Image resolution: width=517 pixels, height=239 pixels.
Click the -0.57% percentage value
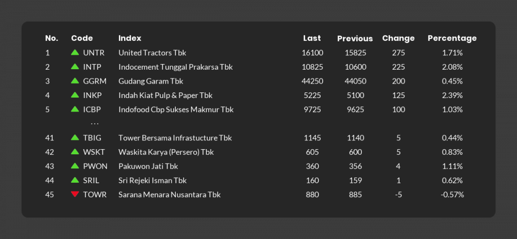pos(452,195)
